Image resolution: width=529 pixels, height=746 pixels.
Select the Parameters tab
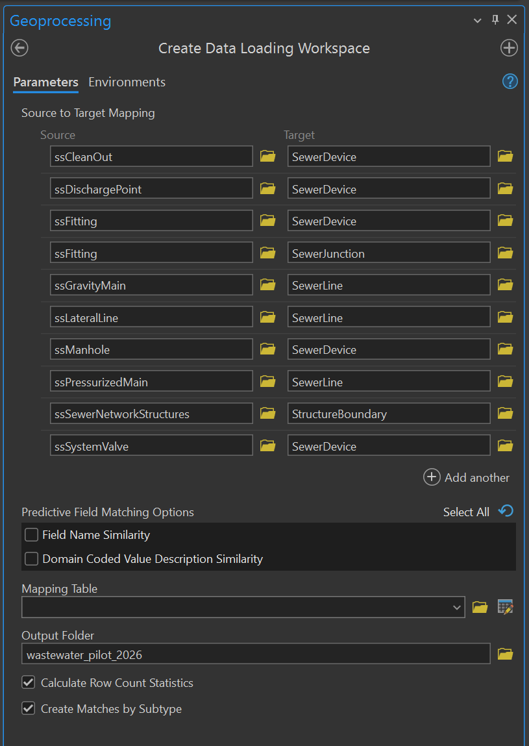coord(45,82)
